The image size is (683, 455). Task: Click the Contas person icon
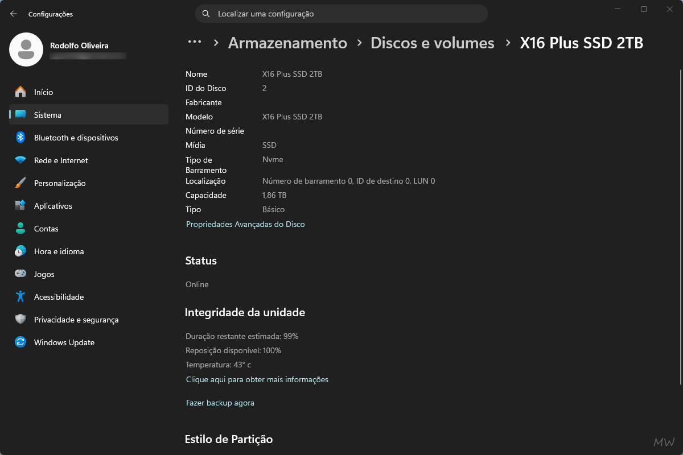20,228
